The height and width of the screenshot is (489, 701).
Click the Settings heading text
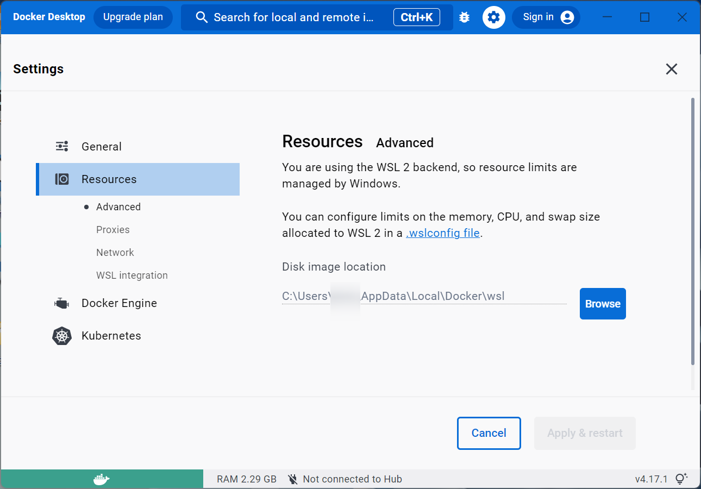coord(39,69)
